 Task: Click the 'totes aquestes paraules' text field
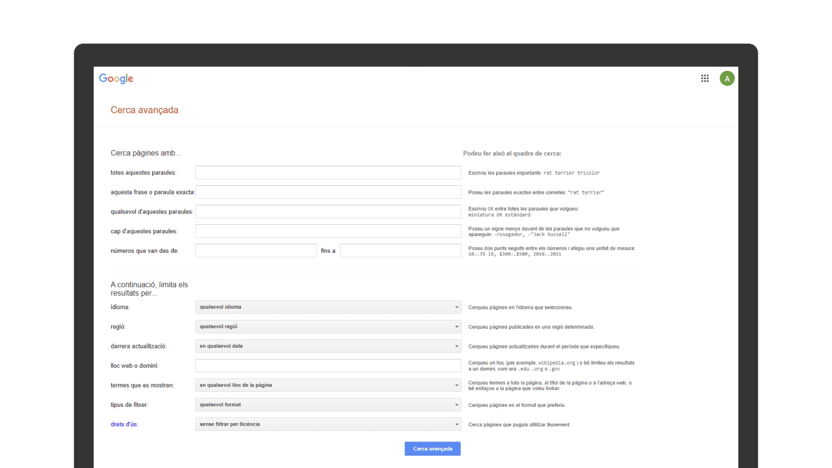tap(328, 173)
